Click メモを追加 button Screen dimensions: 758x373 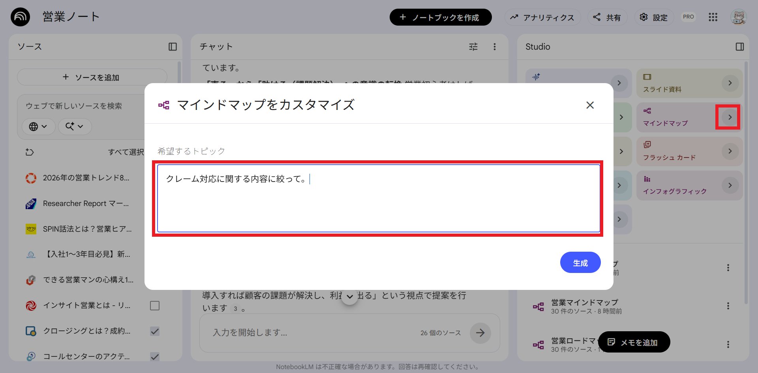[x=634, y=342]
